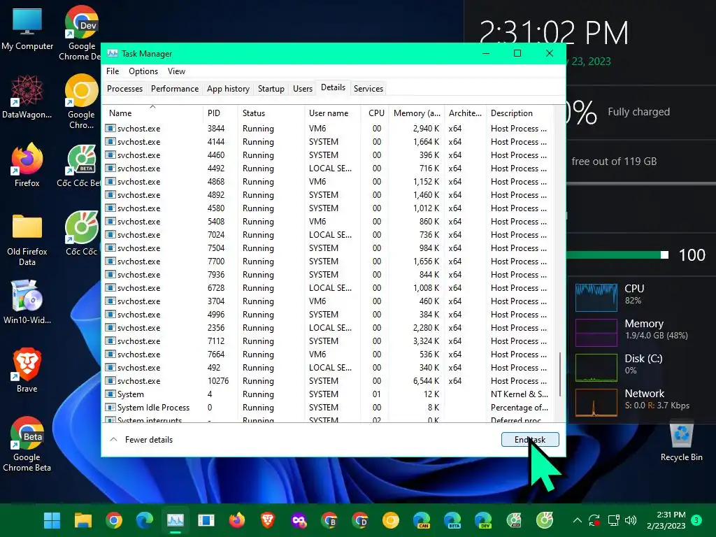Select the System Idle Process row
Image resolution: width=716 pixels, height=537 pixels.
coord(329,408)
